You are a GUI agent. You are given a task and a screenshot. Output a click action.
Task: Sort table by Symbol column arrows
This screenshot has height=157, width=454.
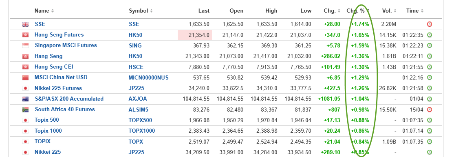152,11
